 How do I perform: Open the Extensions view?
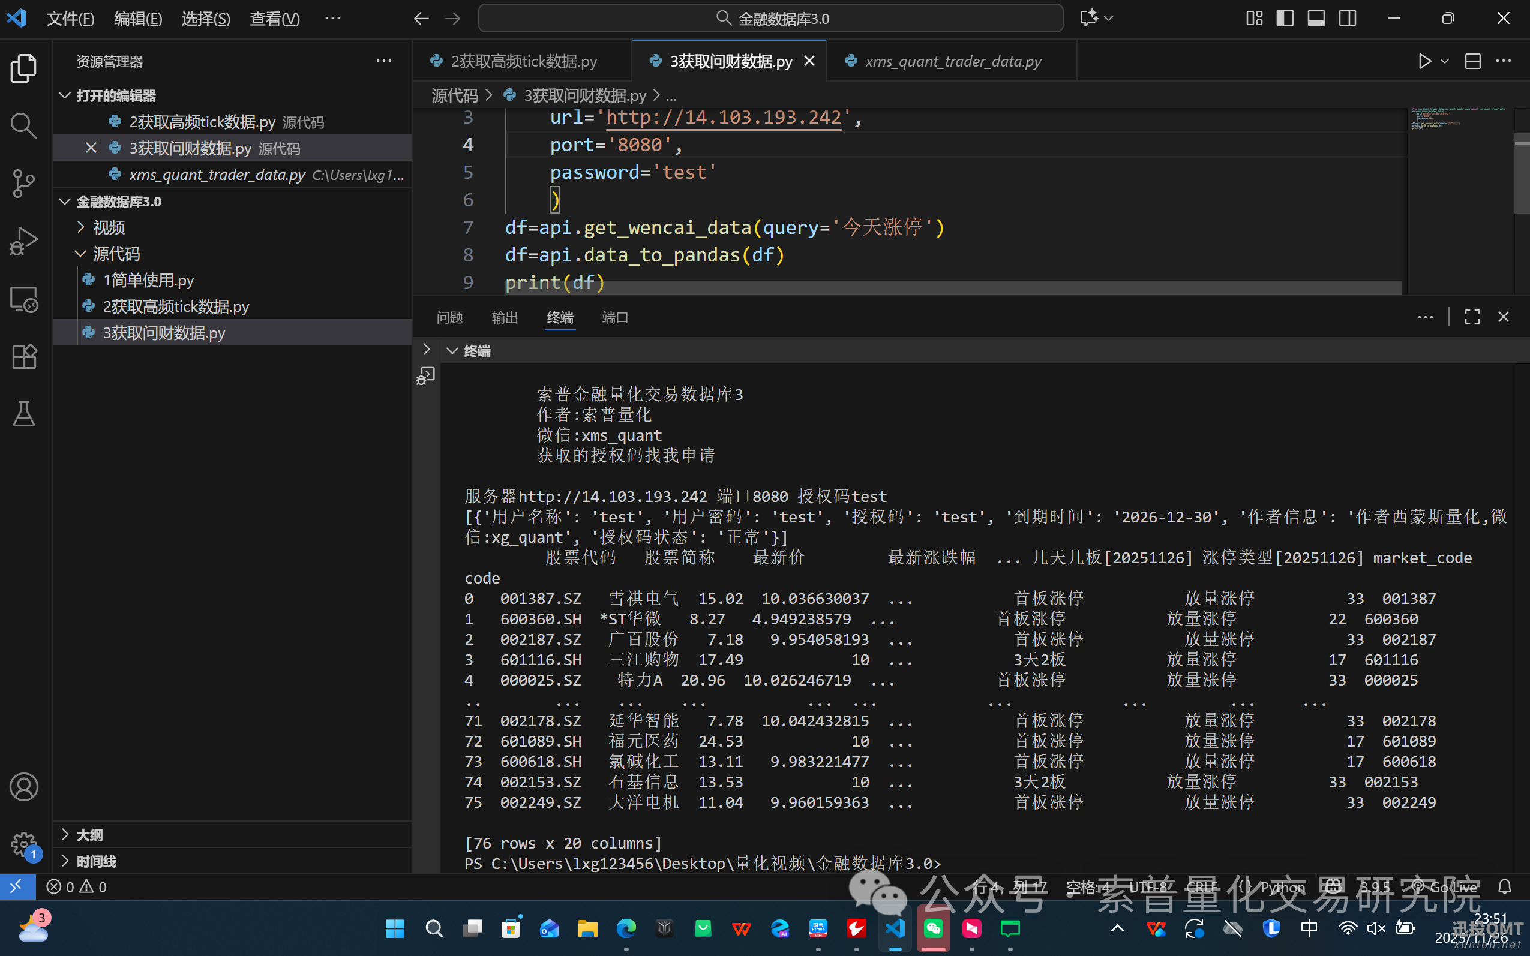point(23,357)
